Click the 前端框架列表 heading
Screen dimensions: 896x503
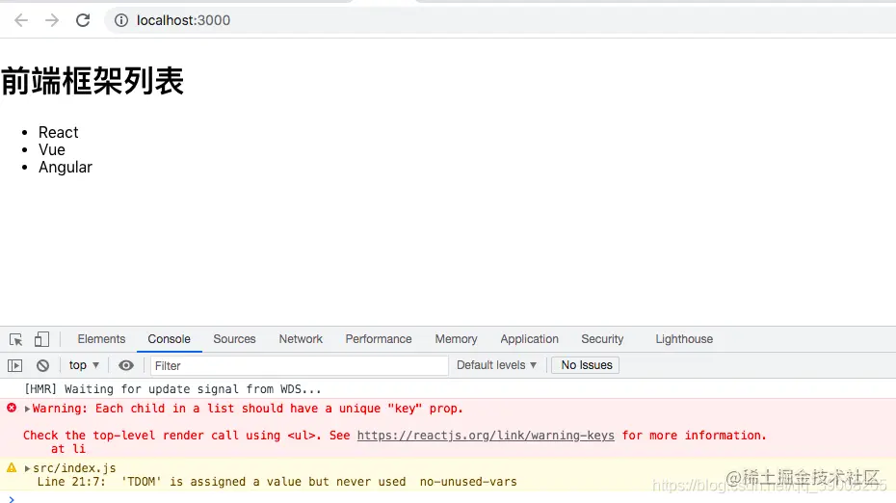(92, 81)
